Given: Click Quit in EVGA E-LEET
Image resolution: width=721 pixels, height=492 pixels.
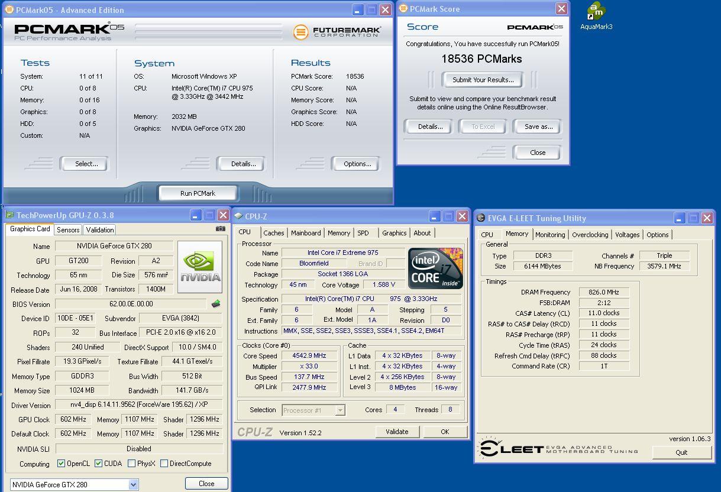Looking at the screenshot, I should coord(681,452).
